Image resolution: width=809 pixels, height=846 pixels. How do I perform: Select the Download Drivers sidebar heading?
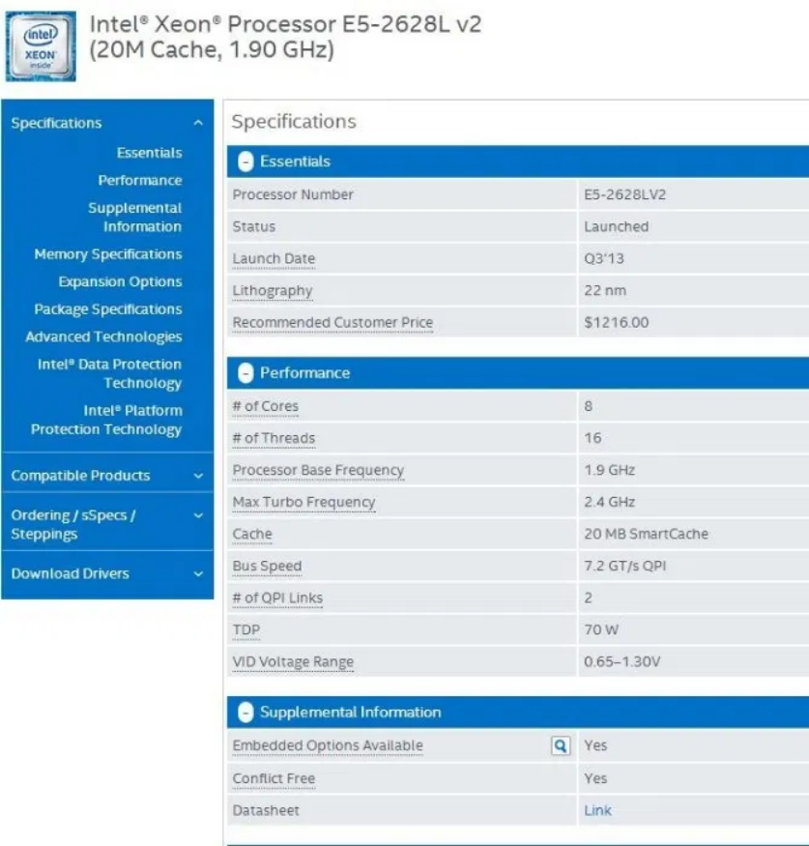(x=71, y=573)
